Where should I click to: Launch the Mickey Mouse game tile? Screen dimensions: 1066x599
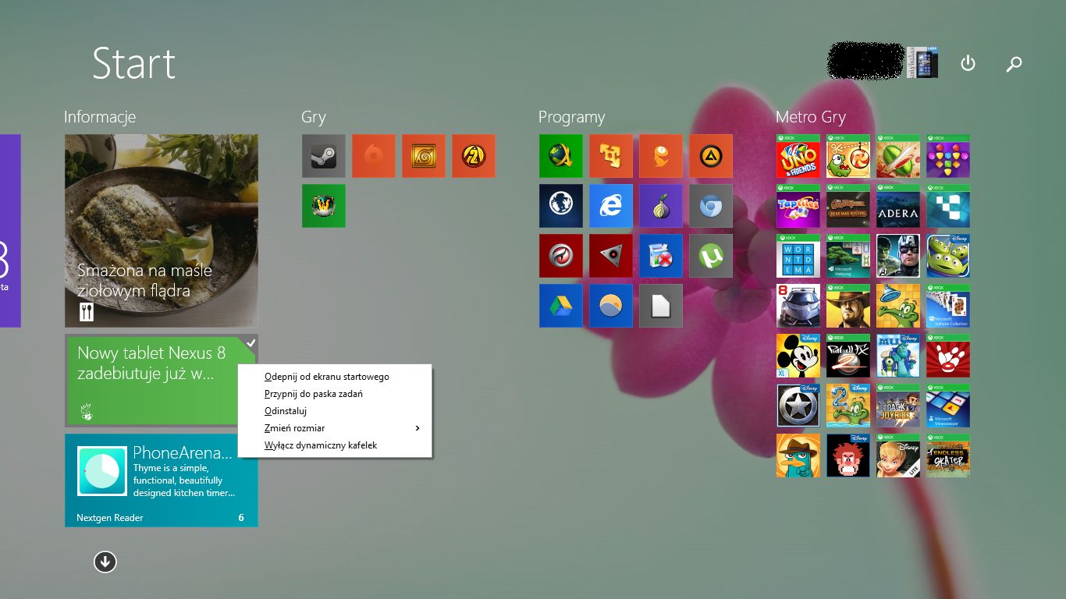(798, 356)
